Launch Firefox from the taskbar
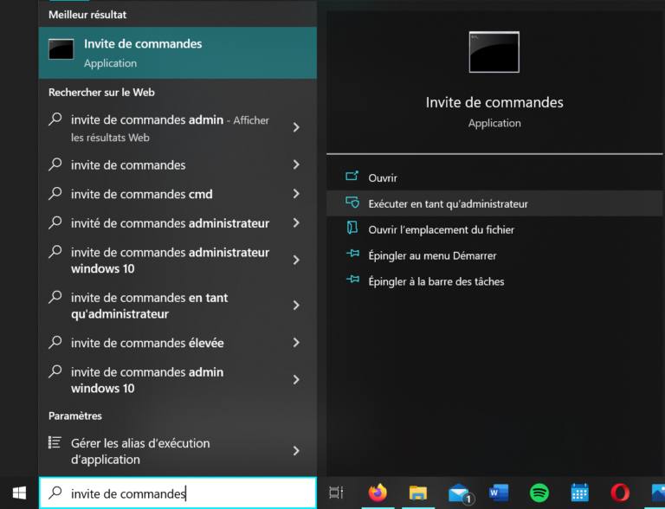Viewport: 665px width, 509px height. click(x=378, y=493)
